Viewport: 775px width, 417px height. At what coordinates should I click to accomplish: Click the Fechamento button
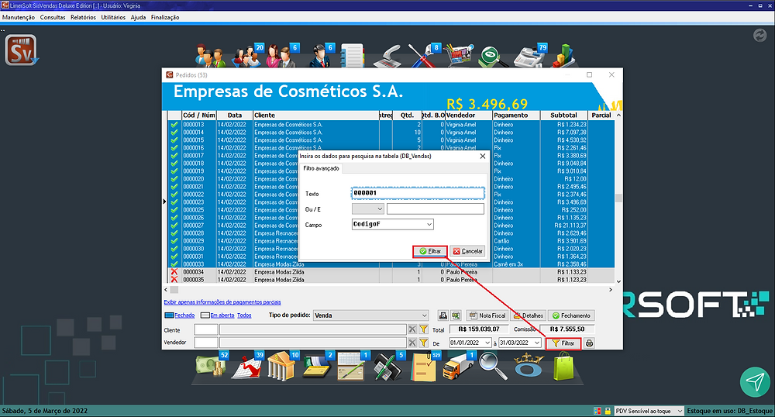(x=571, y=315)
